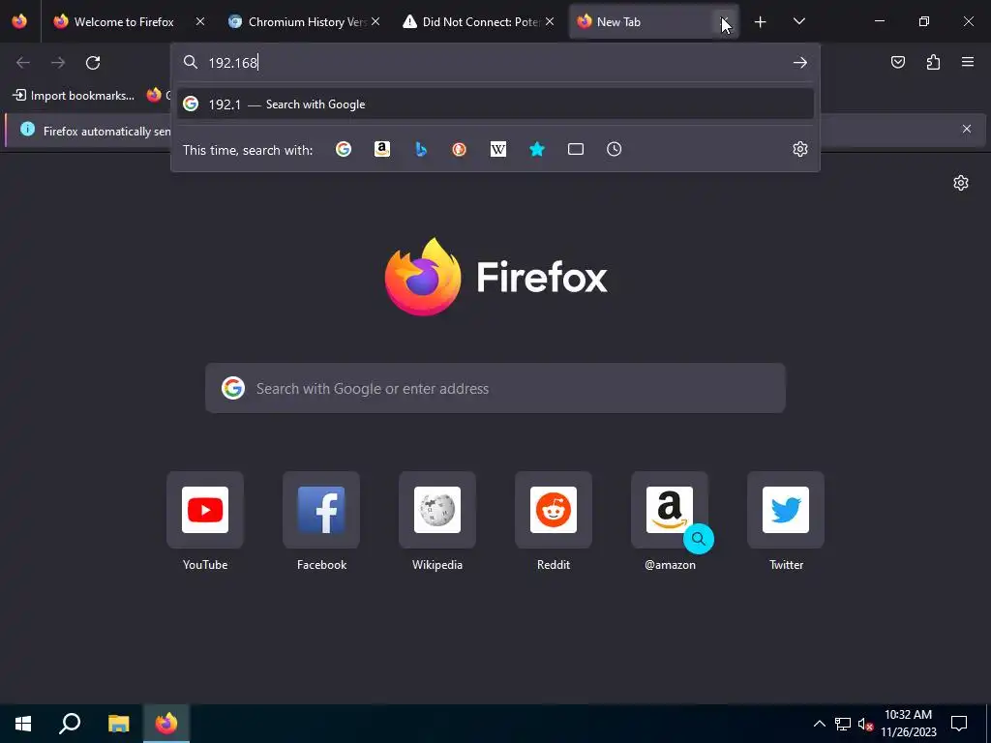This screenshot has height=743, width=991.
Task: Click the Firefox taskbar icon
Action: coord(166,724)
